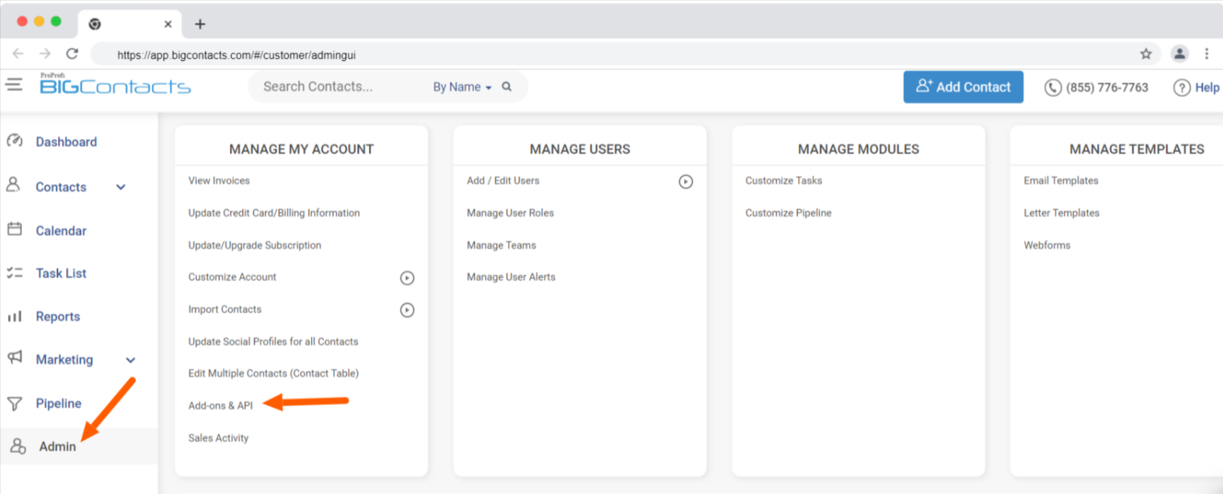The image size is (1223, 494).
Task: Reload the page
Action: pyautogui.click(x=72, y=54)
